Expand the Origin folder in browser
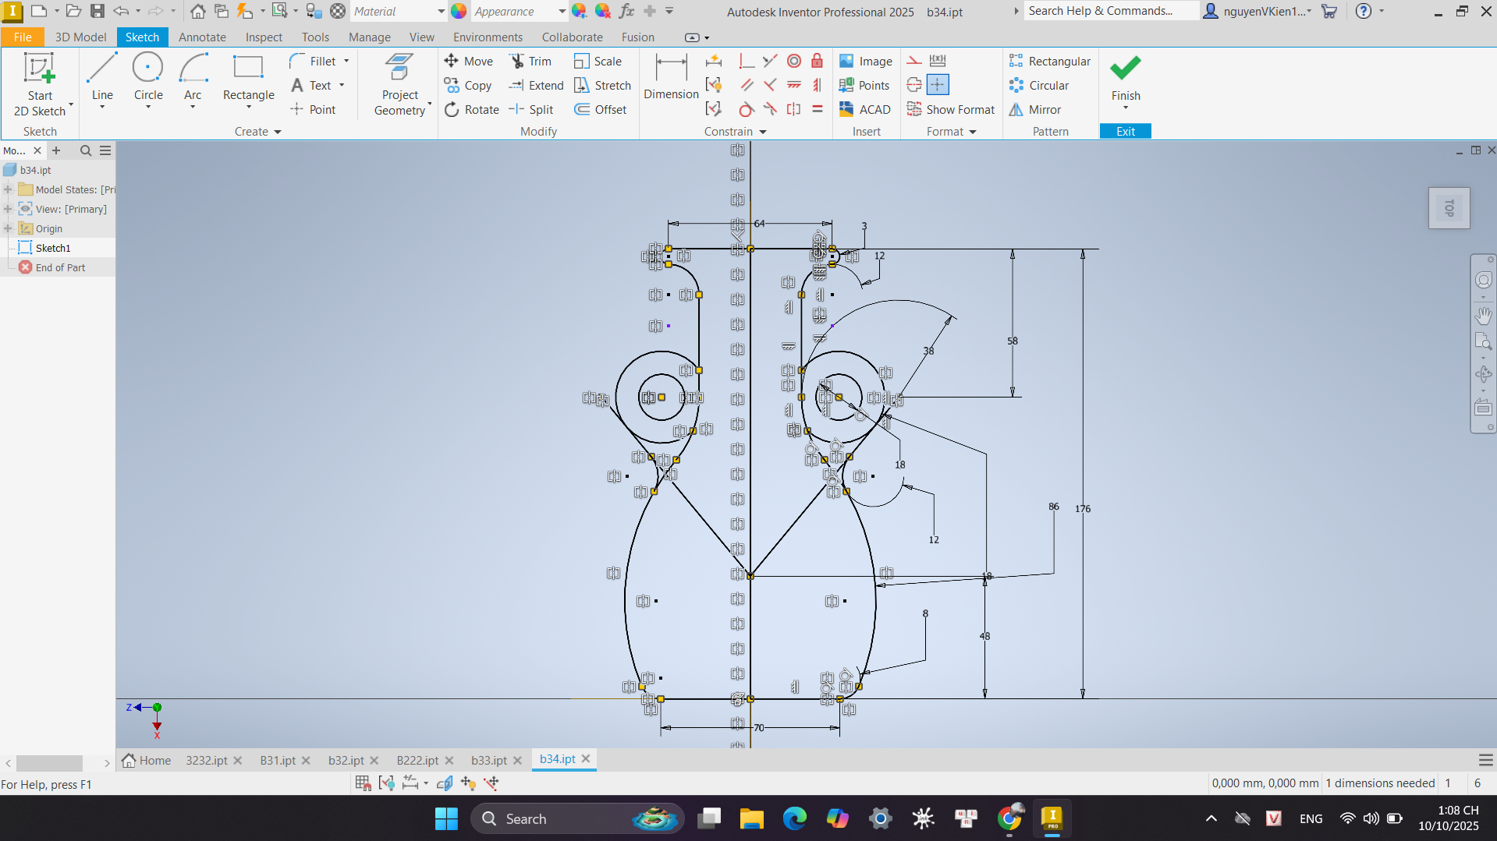Viewport: 1497px width, 841px height. tap(8, 228)
